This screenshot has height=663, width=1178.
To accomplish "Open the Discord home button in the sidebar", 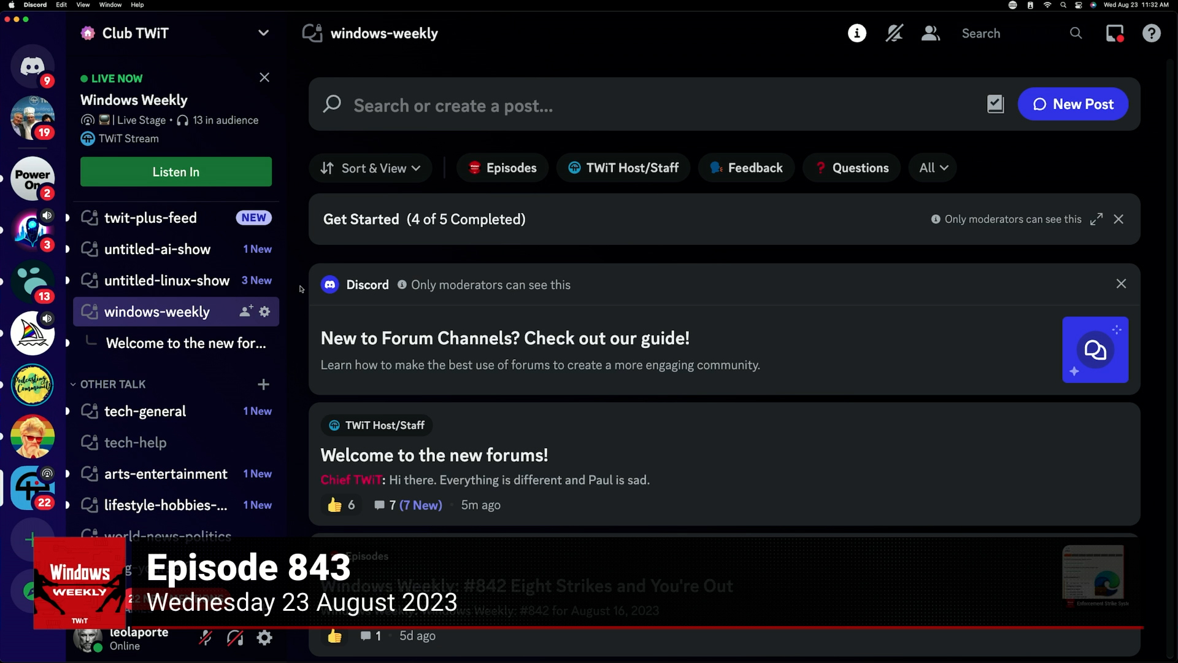I will coord(32,66).
